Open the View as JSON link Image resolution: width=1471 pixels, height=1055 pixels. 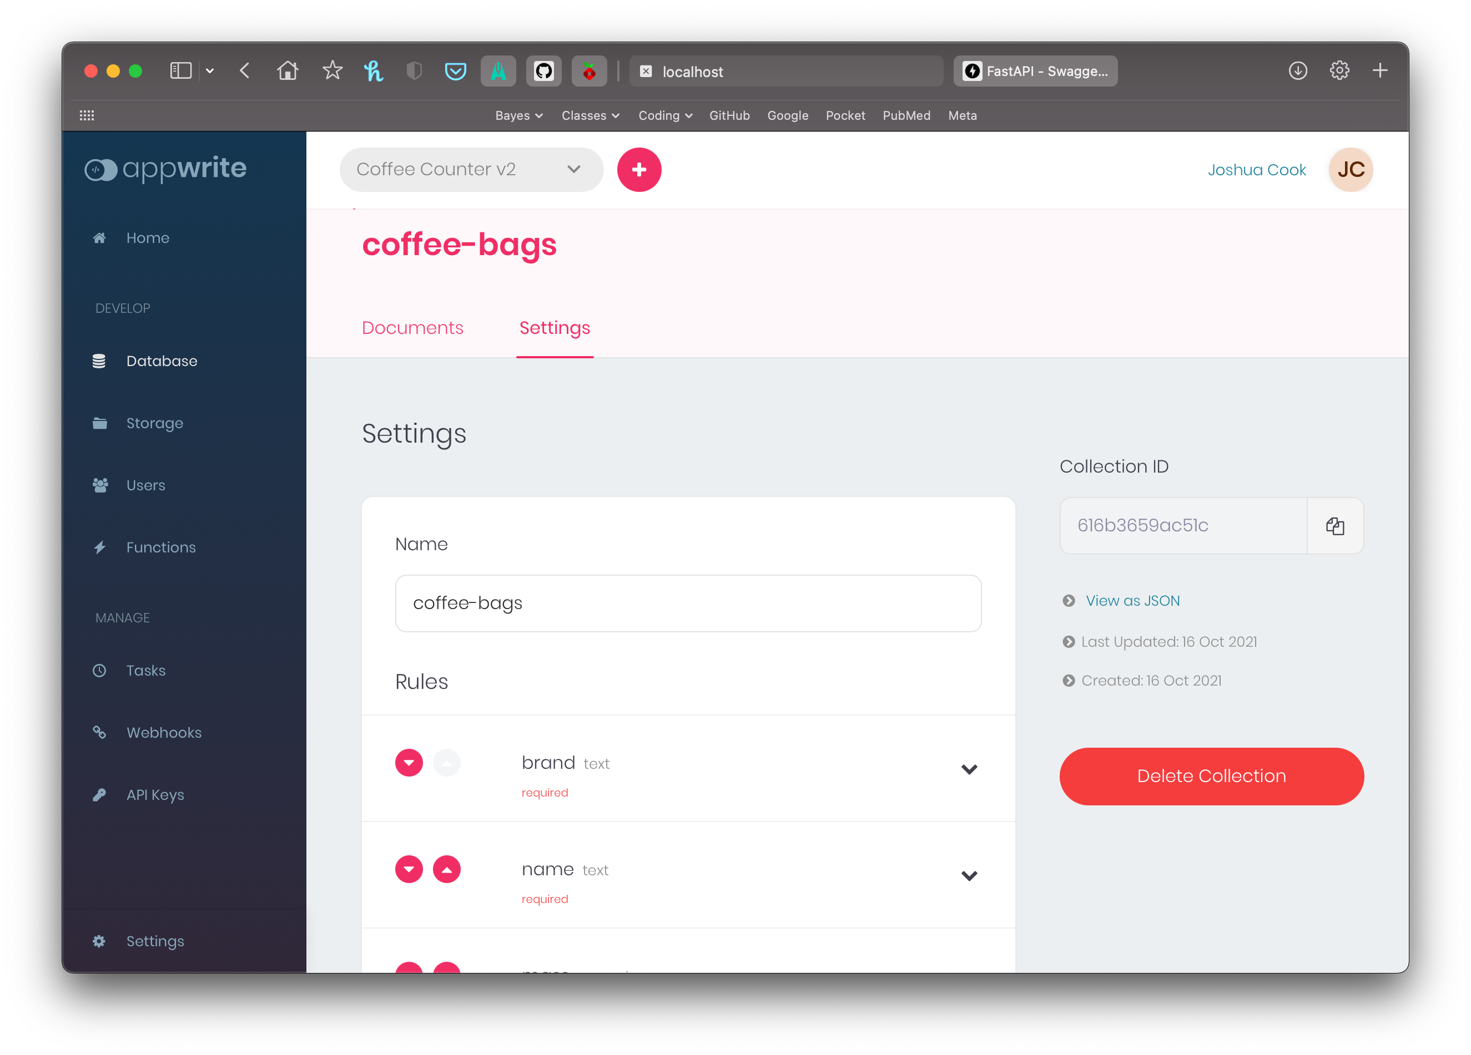pyautogui.click(x=1132, y=601)
